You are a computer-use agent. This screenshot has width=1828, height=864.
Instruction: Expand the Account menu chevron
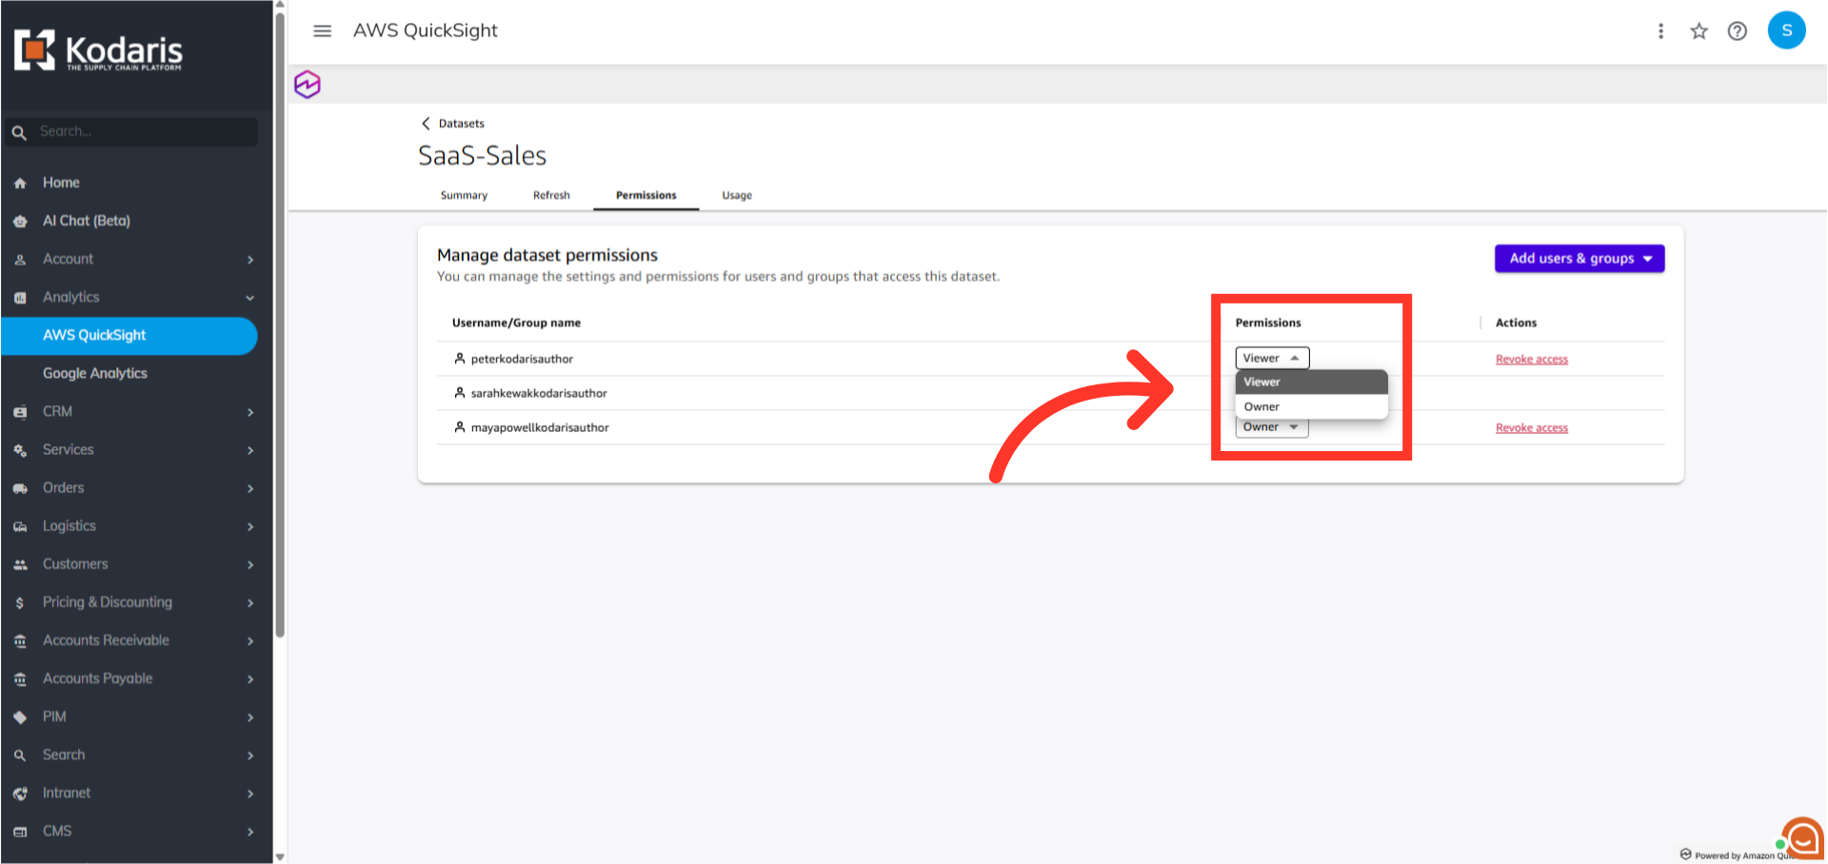pos(250,260)
